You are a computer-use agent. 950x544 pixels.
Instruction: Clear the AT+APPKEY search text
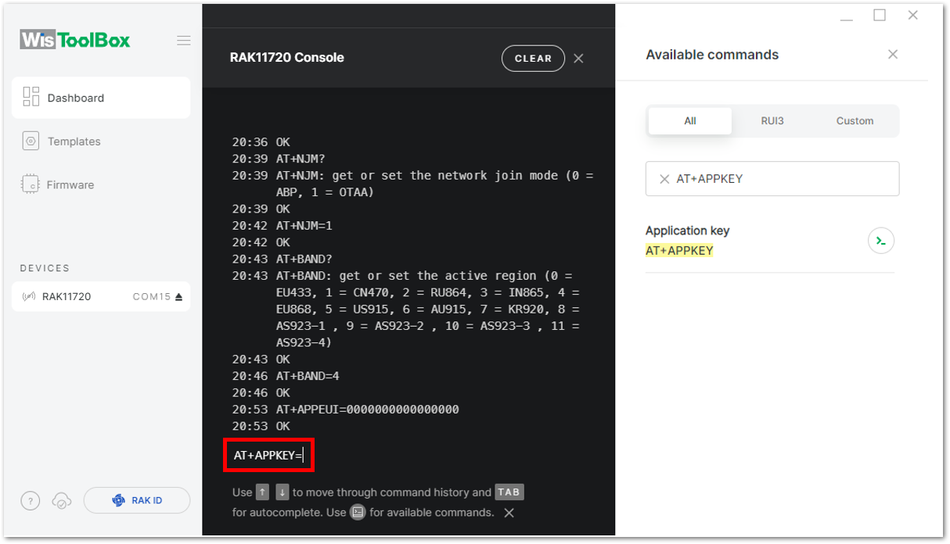point(664,179)
